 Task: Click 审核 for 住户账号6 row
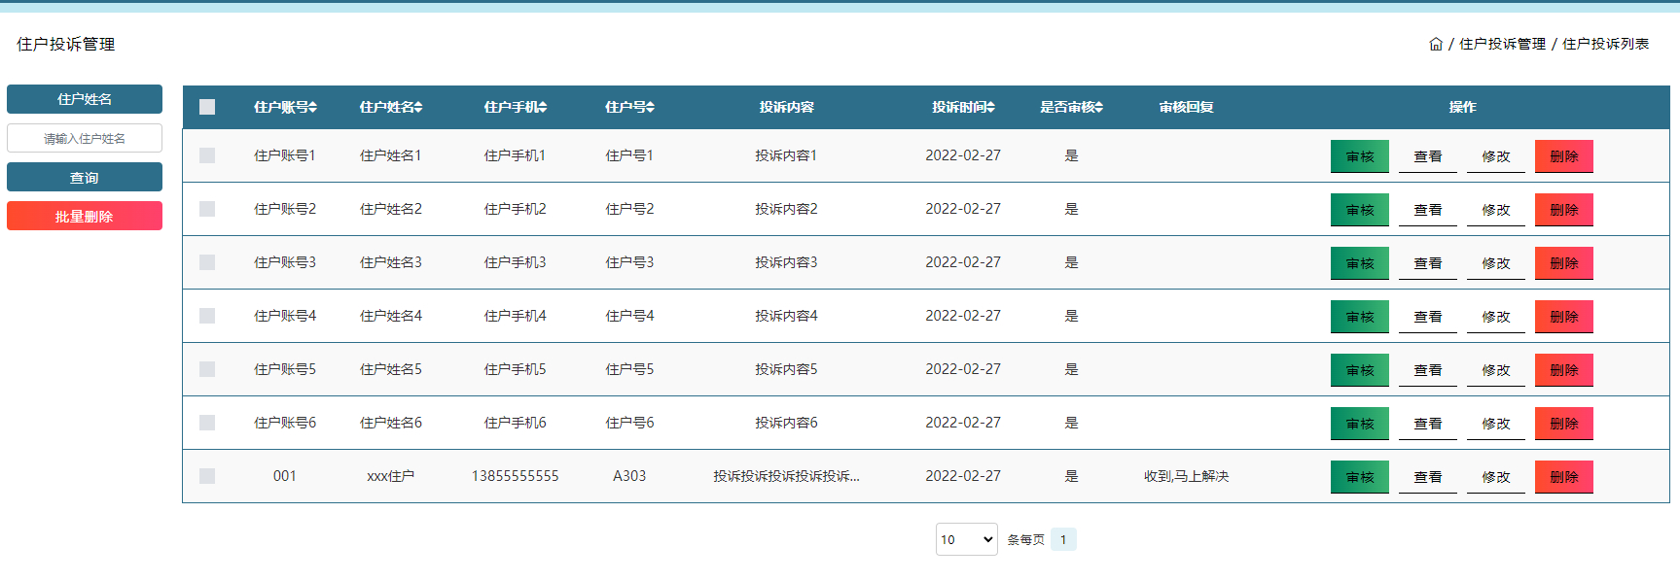pos(1360,424)
